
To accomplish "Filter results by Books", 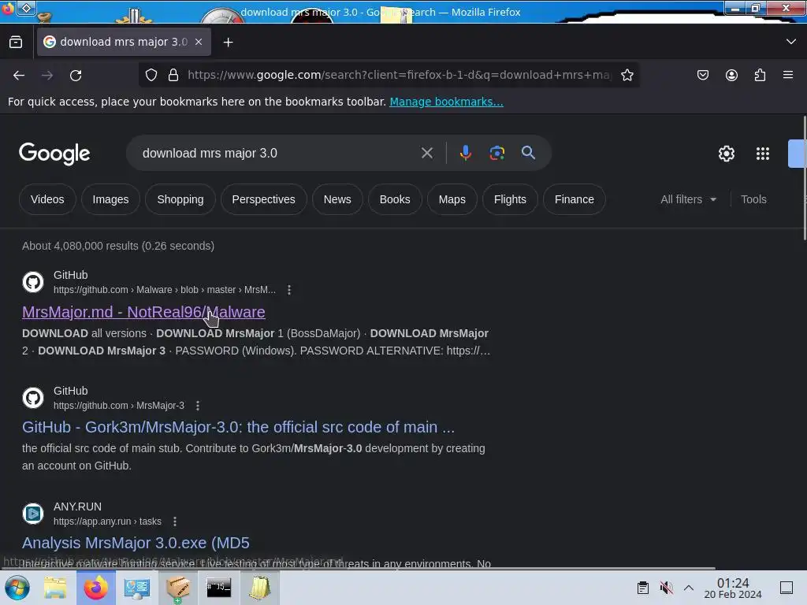I will pyautogui.click(x=395, y=199).
